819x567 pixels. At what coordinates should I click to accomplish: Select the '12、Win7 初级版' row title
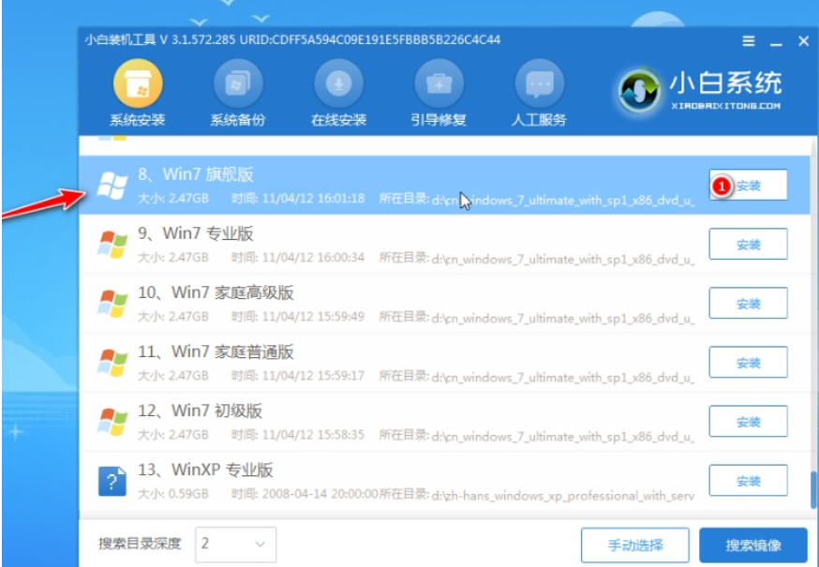(x=200, y=410)
